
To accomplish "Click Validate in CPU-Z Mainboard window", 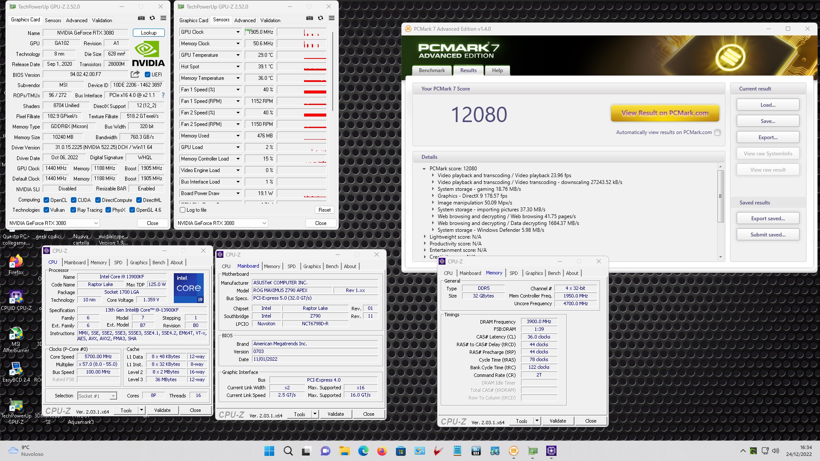I will pos(335,414).
